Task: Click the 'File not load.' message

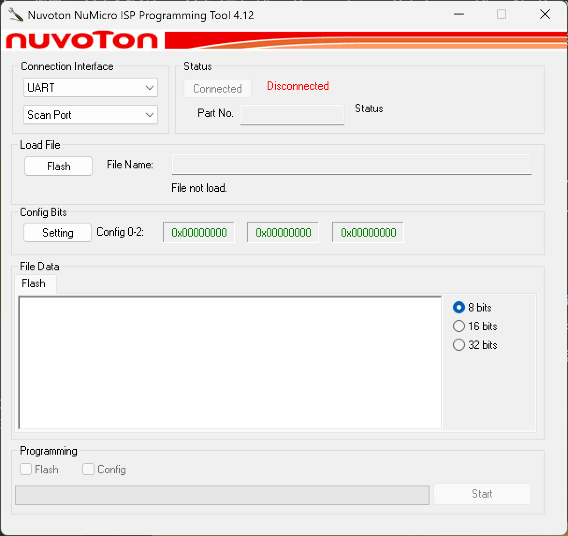Action: click(x=199, y=188)
